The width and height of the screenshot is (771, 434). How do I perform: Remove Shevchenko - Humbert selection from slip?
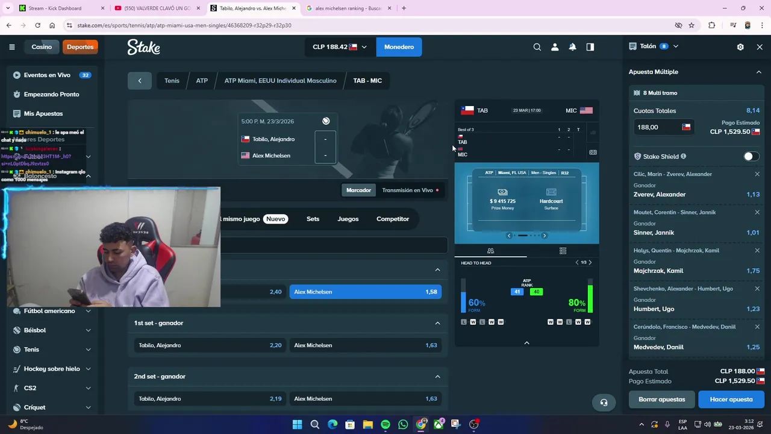click(757, 289)
